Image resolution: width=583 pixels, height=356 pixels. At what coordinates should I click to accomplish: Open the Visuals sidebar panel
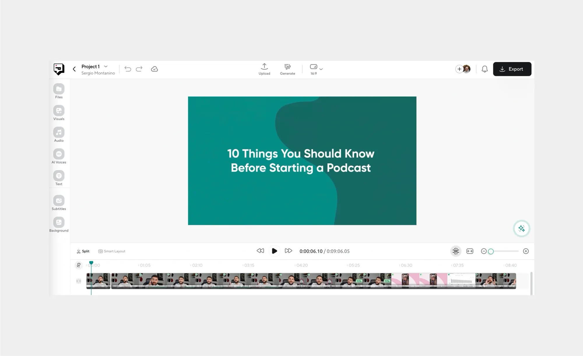coord(59,111)
